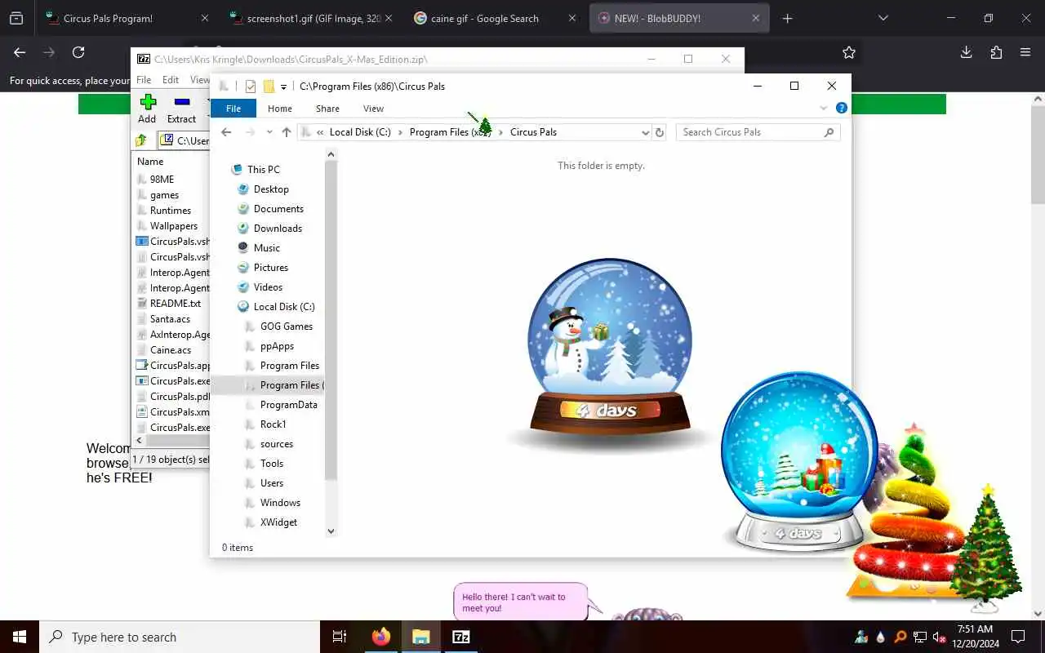Image resolution: width=1045 pixels, height=653 pixels.
Task: Open the browser list-all-tabs dropdown
Action: coord(883,18)
